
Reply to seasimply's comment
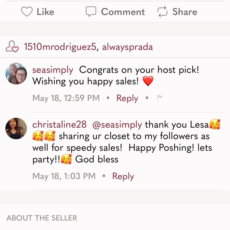tap(127, 98)
